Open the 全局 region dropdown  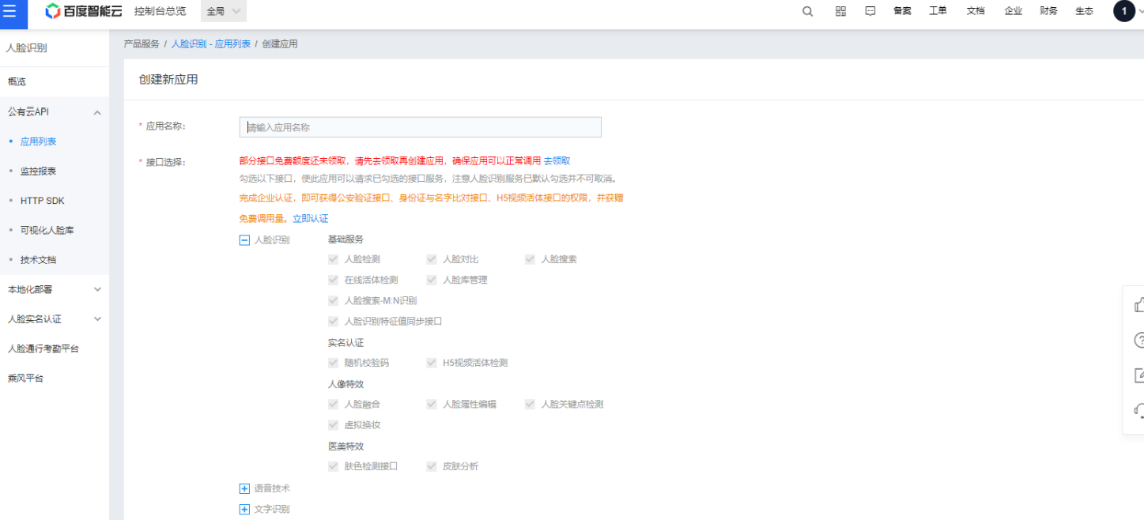[x=224, y=11]
